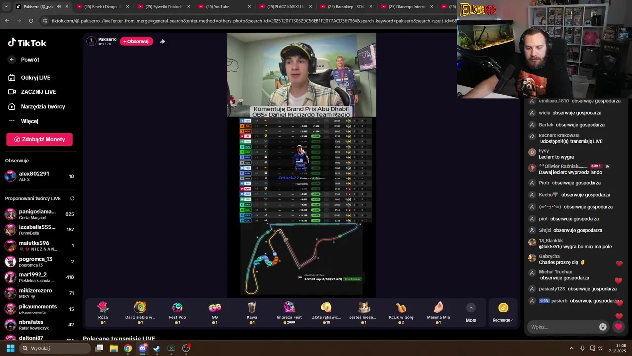
Task: Send the Kciuk w górę gift
Action: point(401,312)
